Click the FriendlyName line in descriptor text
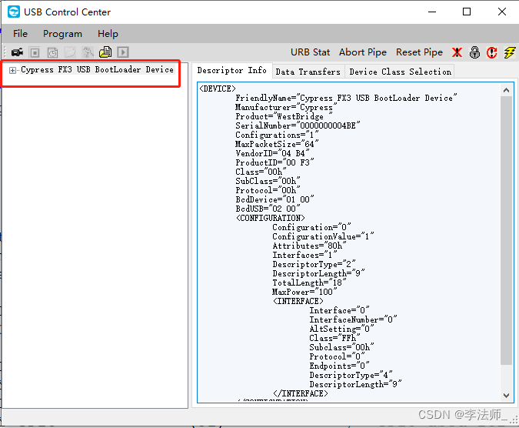This screenshot has width=519, height=428. pyautogui.click(x=346, y=98)
